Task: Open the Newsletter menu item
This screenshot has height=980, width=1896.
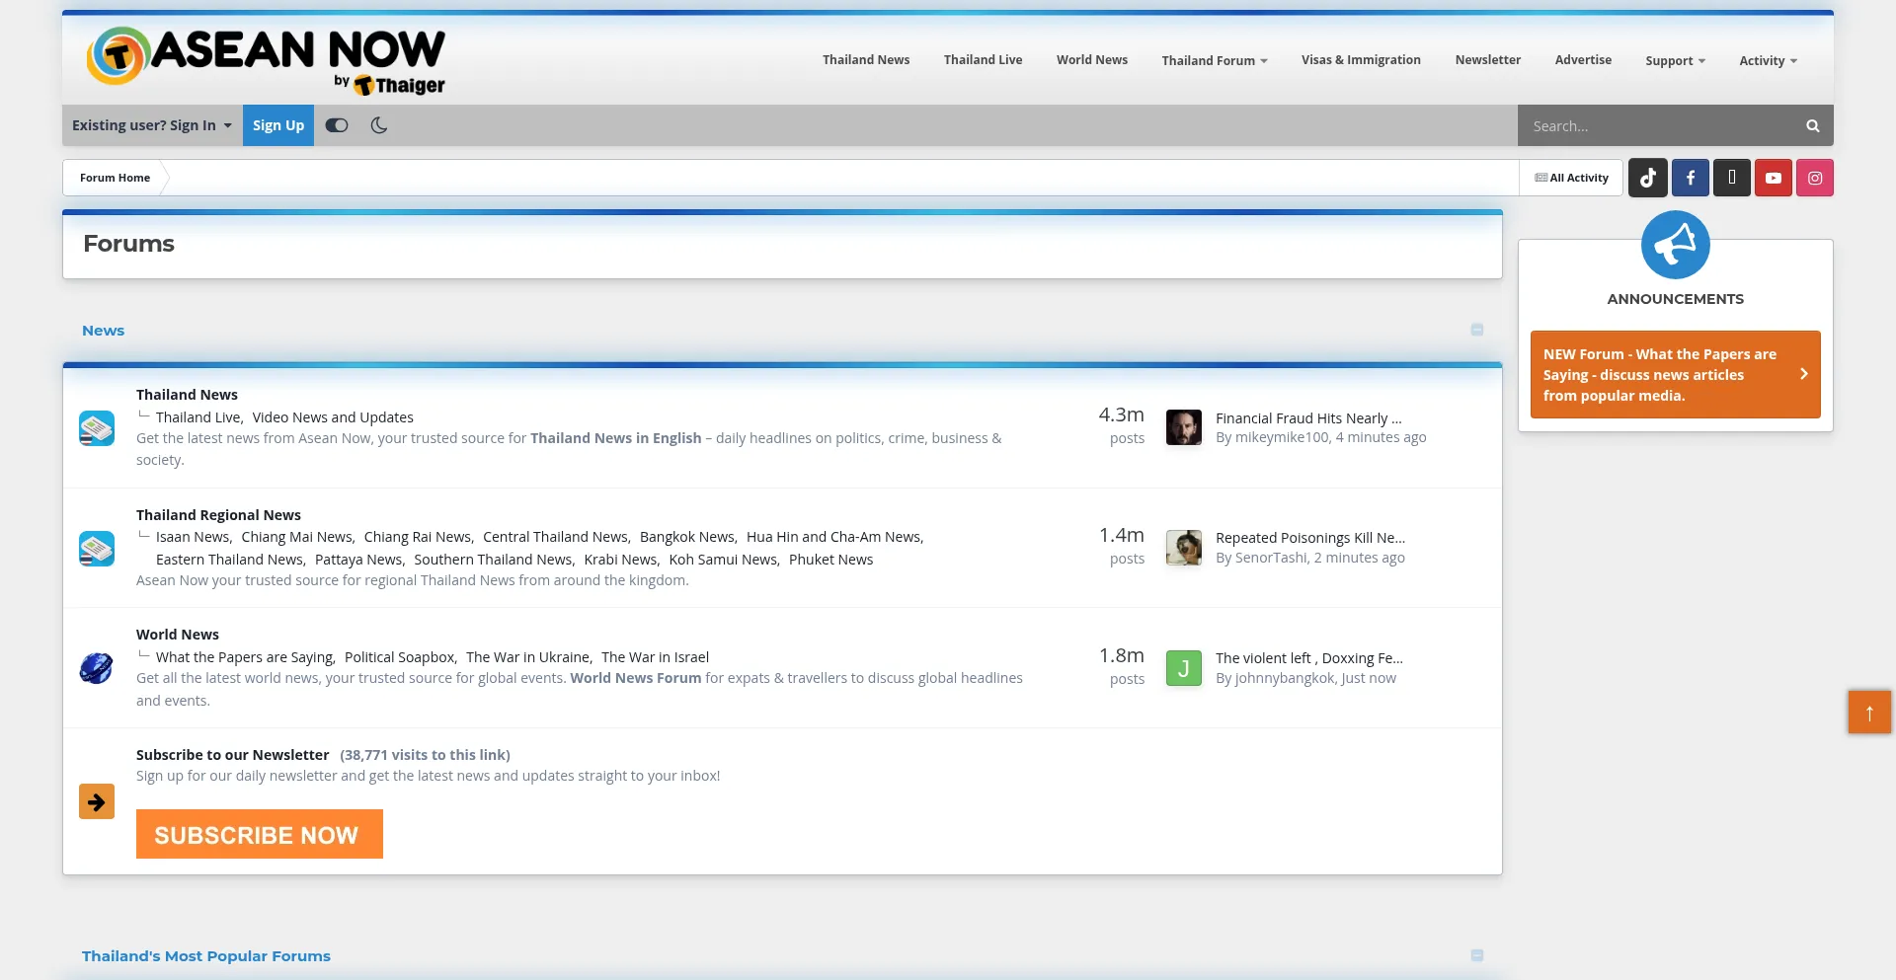Action: tap(1488, 60)
